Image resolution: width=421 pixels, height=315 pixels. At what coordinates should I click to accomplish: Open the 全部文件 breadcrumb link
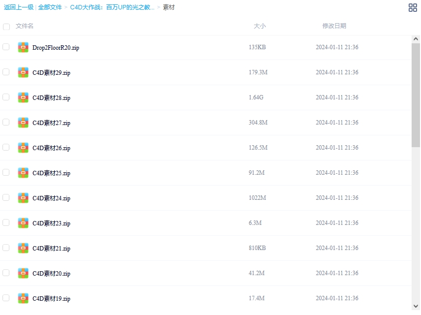(x=50, y=7)
